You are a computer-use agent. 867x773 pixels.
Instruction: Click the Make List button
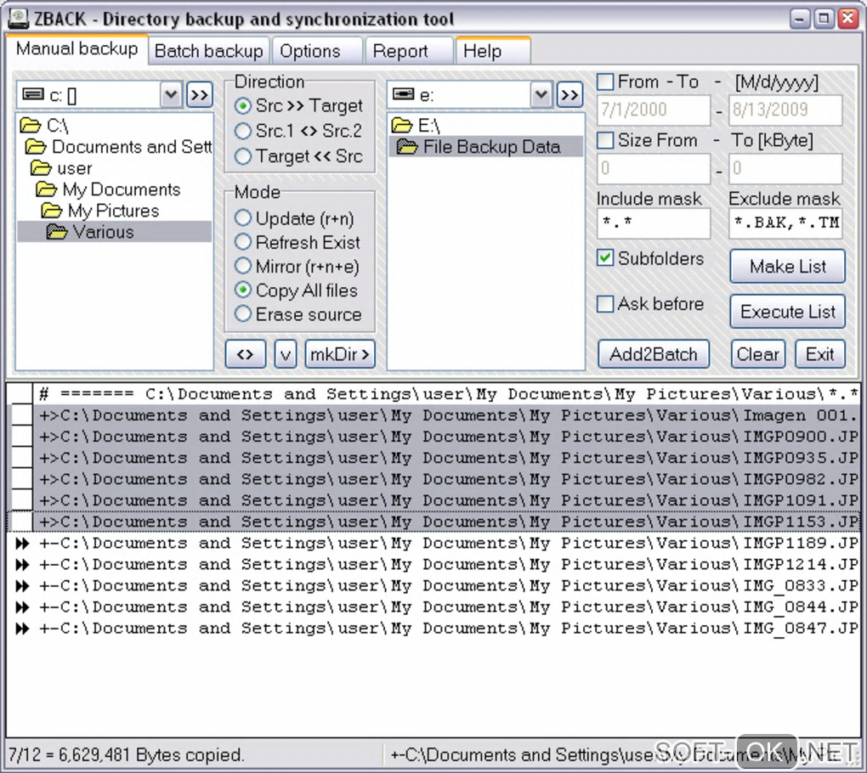787,267
